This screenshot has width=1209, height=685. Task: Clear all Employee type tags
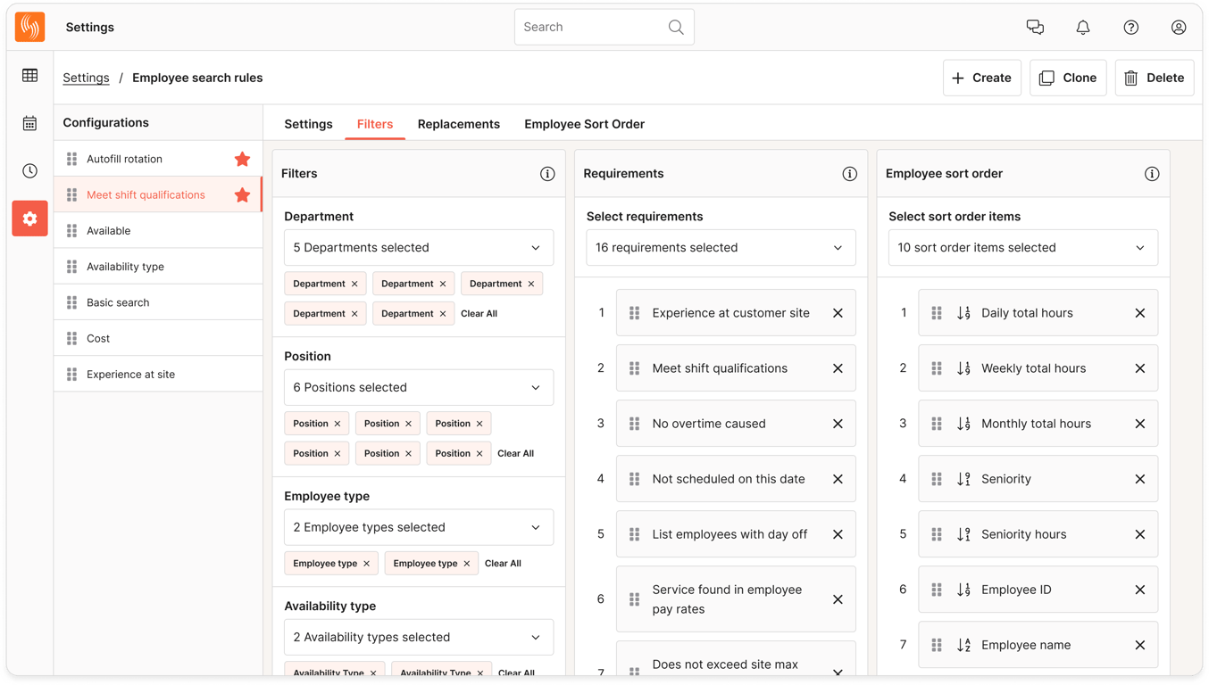click(x=503, y=564)
